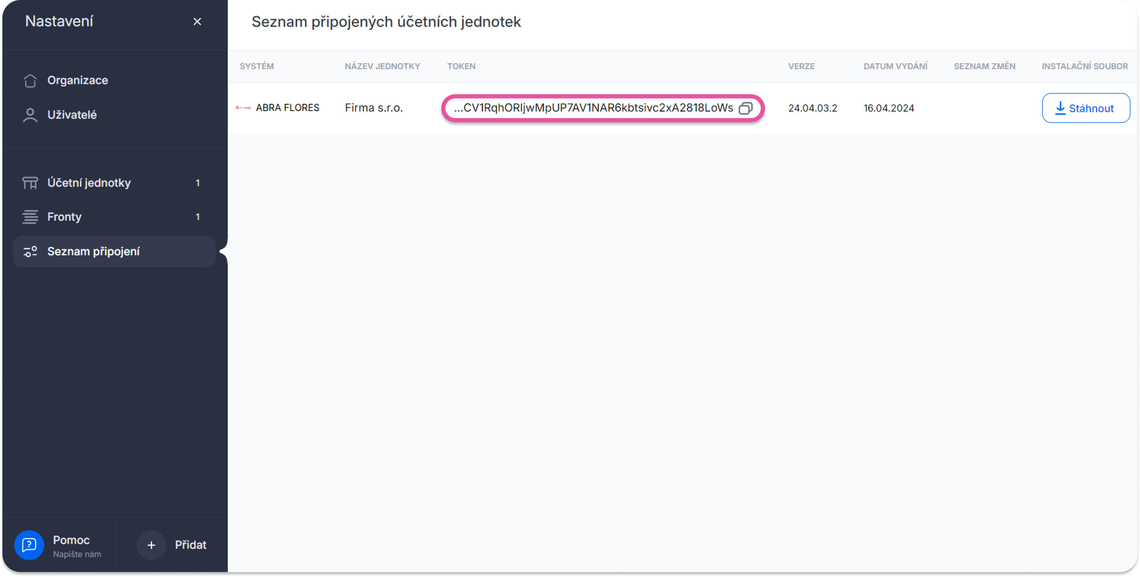Click the plus icon beside Přidat
This screenshot has height=577, width=1140.
(x=151, y=545)
